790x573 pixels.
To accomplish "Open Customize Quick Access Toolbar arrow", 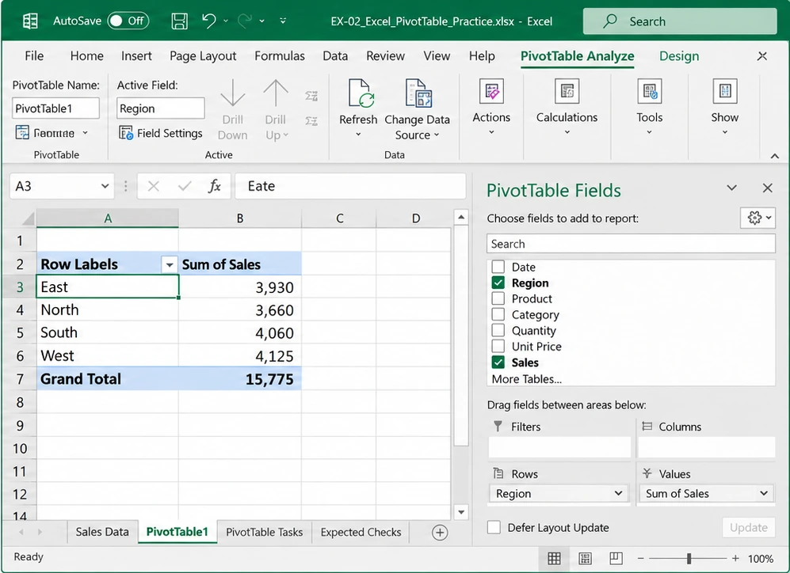I will pyautogui.click(x=283, y=21).
